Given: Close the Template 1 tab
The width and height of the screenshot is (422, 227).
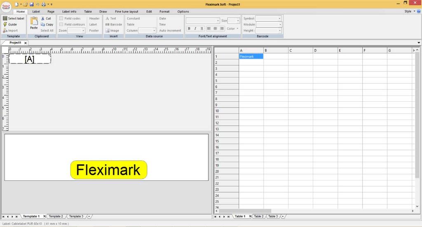Looking at the screenshot, I should 45,216.
